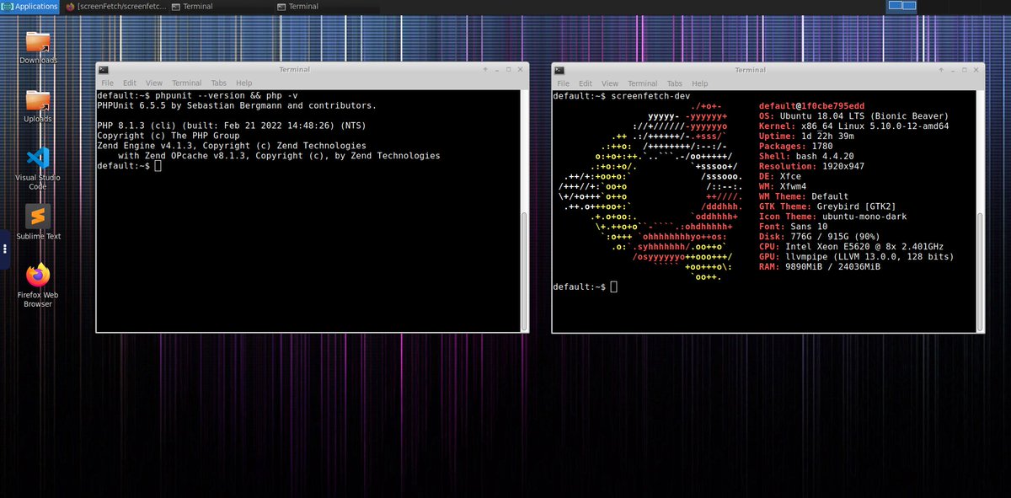Open the Tabs menu in the screenfetch terminal
This screenshot has width=1011, height=498.
[x=674, y=83]
